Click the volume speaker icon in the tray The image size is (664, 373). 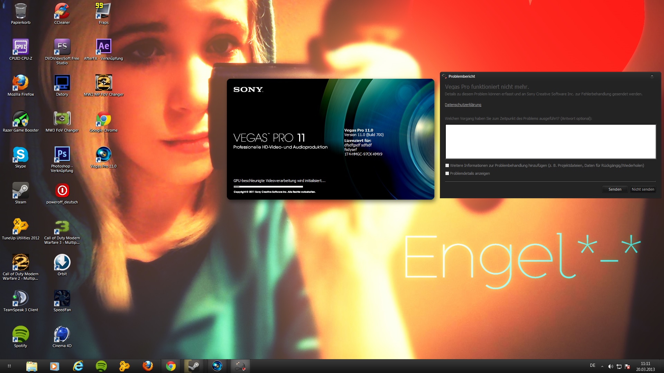point(610,366)
